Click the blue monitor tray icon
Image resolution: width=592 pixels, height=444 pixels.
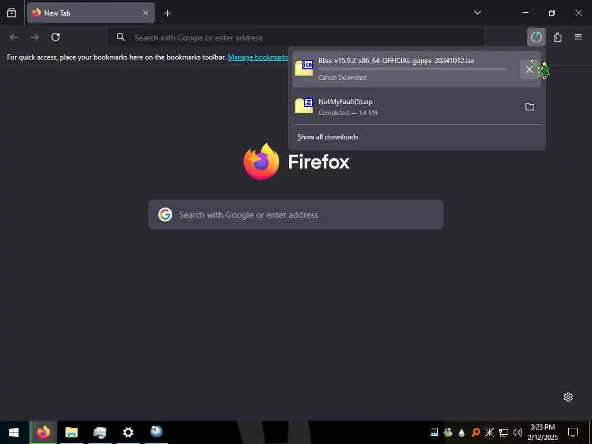click(x=434, y=432)
